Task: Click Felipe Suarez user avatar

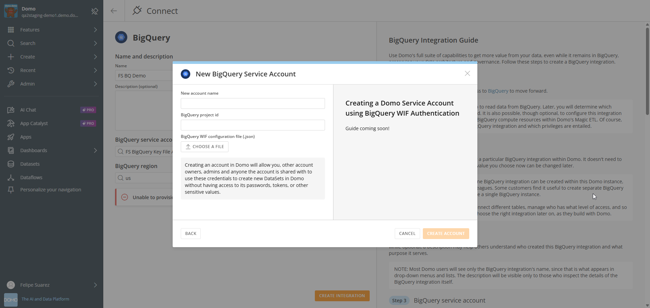Action: coord(11,285)
